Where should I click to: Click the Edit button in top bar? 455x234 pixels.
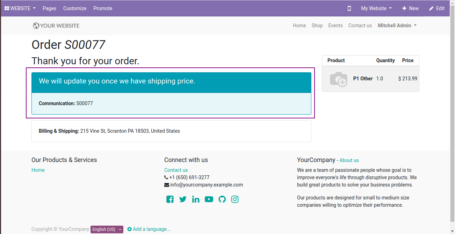[x=437, y=8]
